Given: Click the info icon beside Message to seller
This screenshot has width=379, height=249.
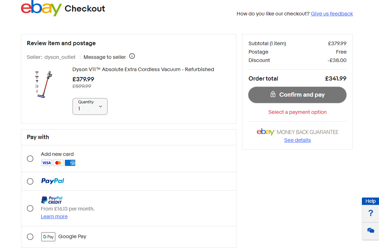Looking at the screenshot, I should point(132,56).
